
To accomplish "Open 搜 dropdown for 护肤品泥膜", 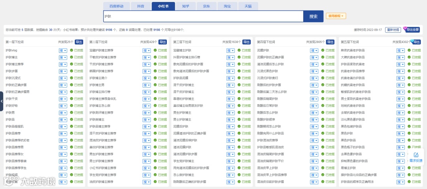I will [231, 78].
